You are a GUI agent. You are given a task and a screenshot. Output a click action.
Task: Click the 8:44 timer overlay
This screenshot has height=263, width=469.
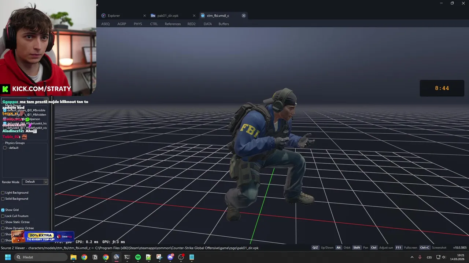point(442,88)
